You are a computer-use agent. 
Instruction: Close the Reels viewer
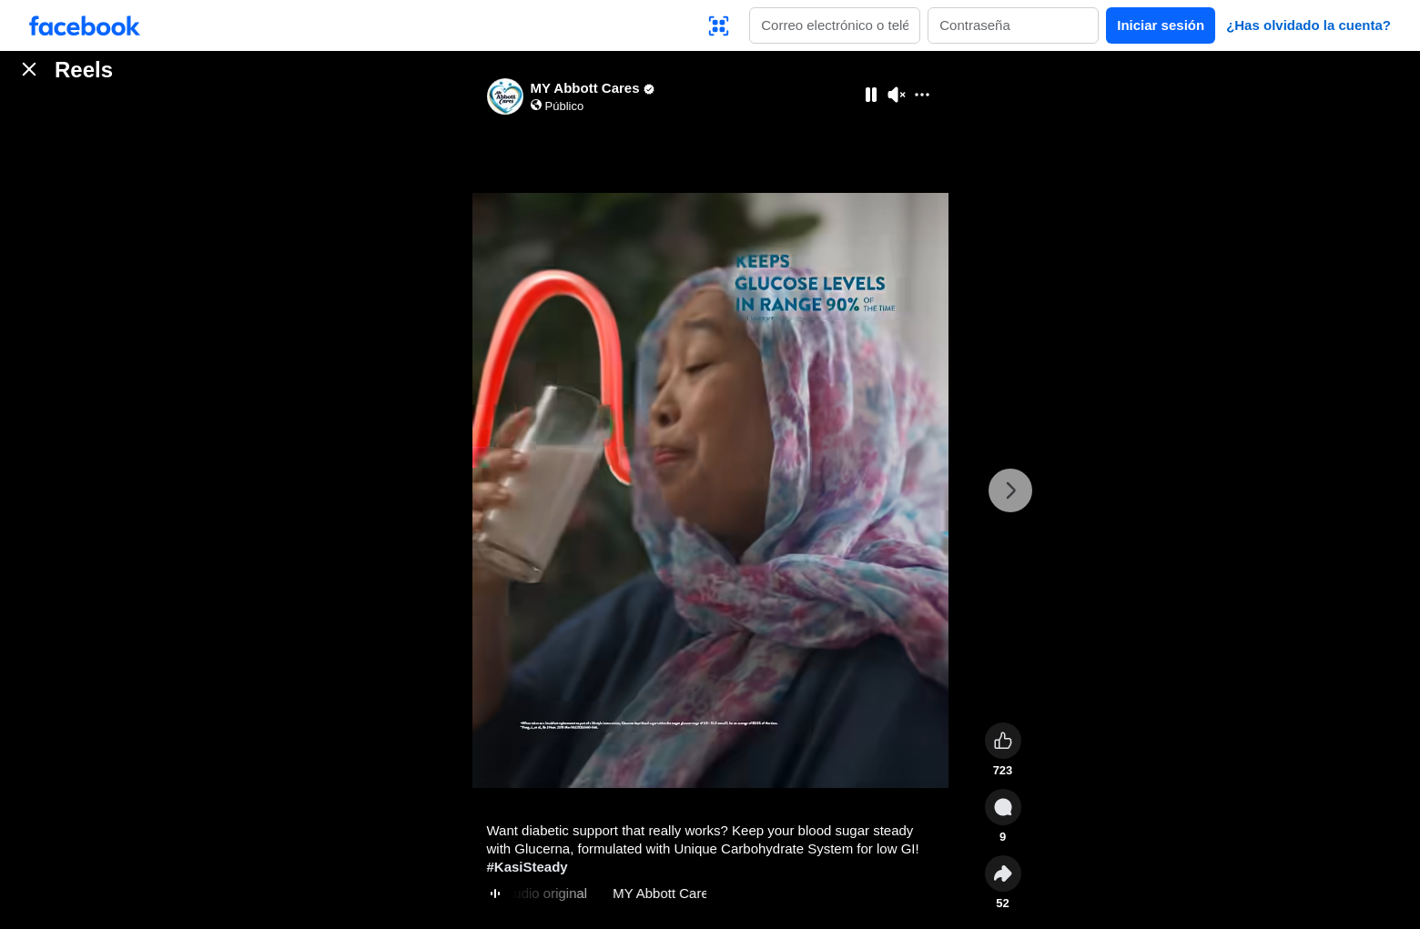29,69
